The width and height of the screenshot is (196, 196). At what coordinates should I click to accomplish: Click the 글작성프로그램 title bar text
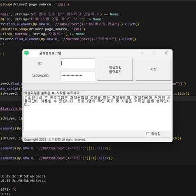coord(50,53)
